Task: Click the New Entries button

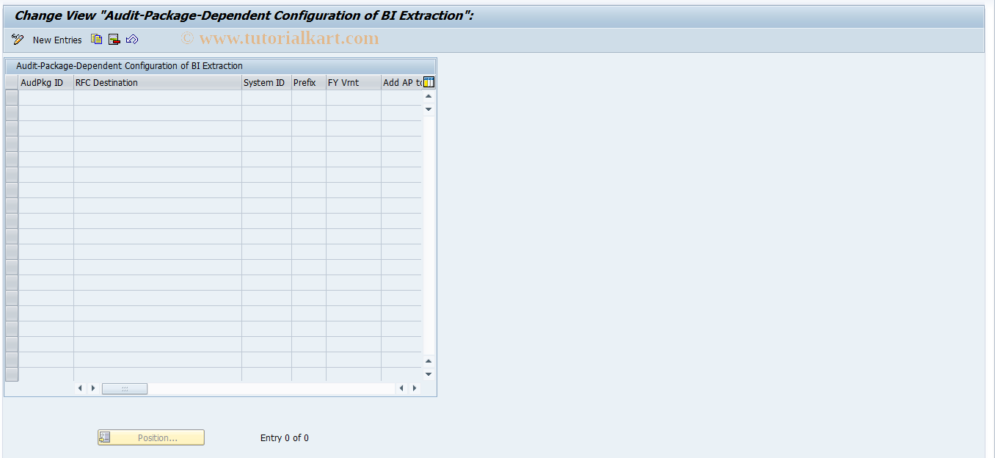Action: click(x=57, y=40)
